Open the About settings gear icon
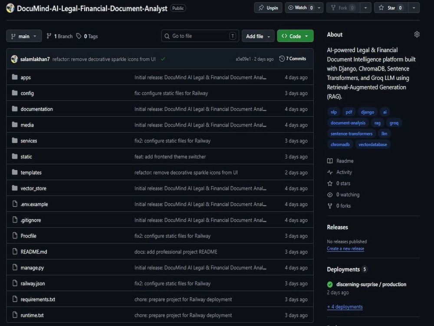434x326 pixels. pos(417,34)
